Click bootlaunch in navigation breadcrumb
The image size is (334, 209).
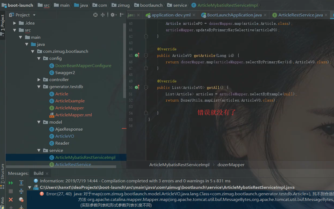click(x=148, y=5)
